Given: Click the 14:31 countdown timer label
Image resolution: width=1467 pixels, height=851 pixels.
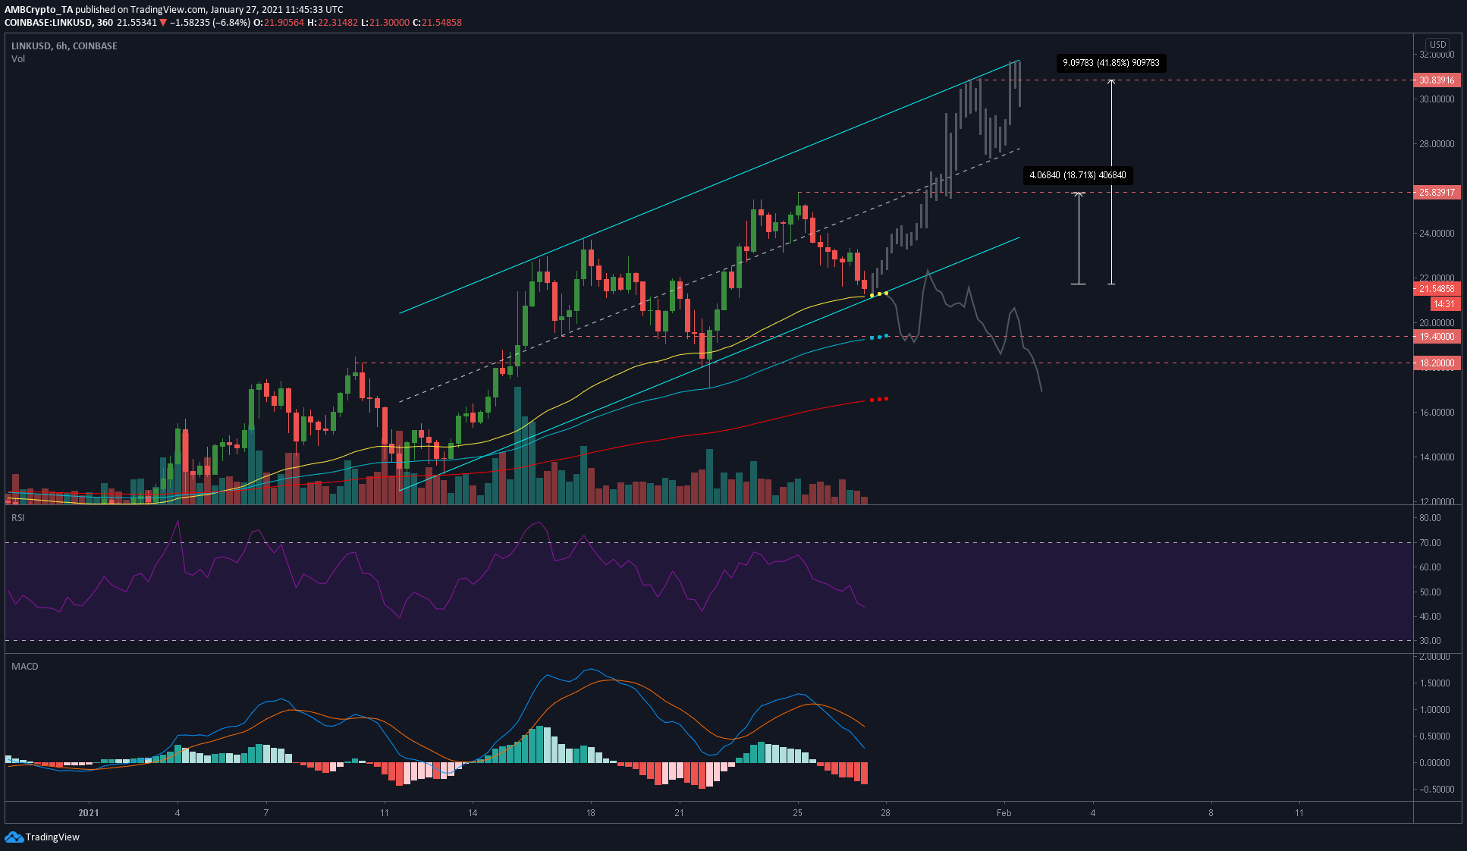Looking at the screenshot, I should tap(1443, 303).
